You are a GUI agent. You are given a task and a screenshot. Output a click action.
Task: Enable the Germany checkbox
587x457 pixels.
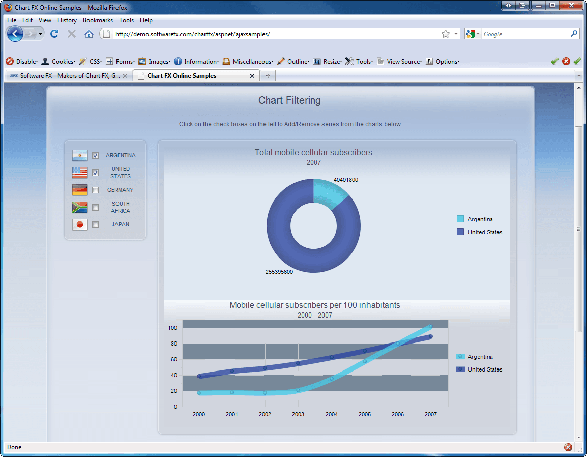(96, 190)
